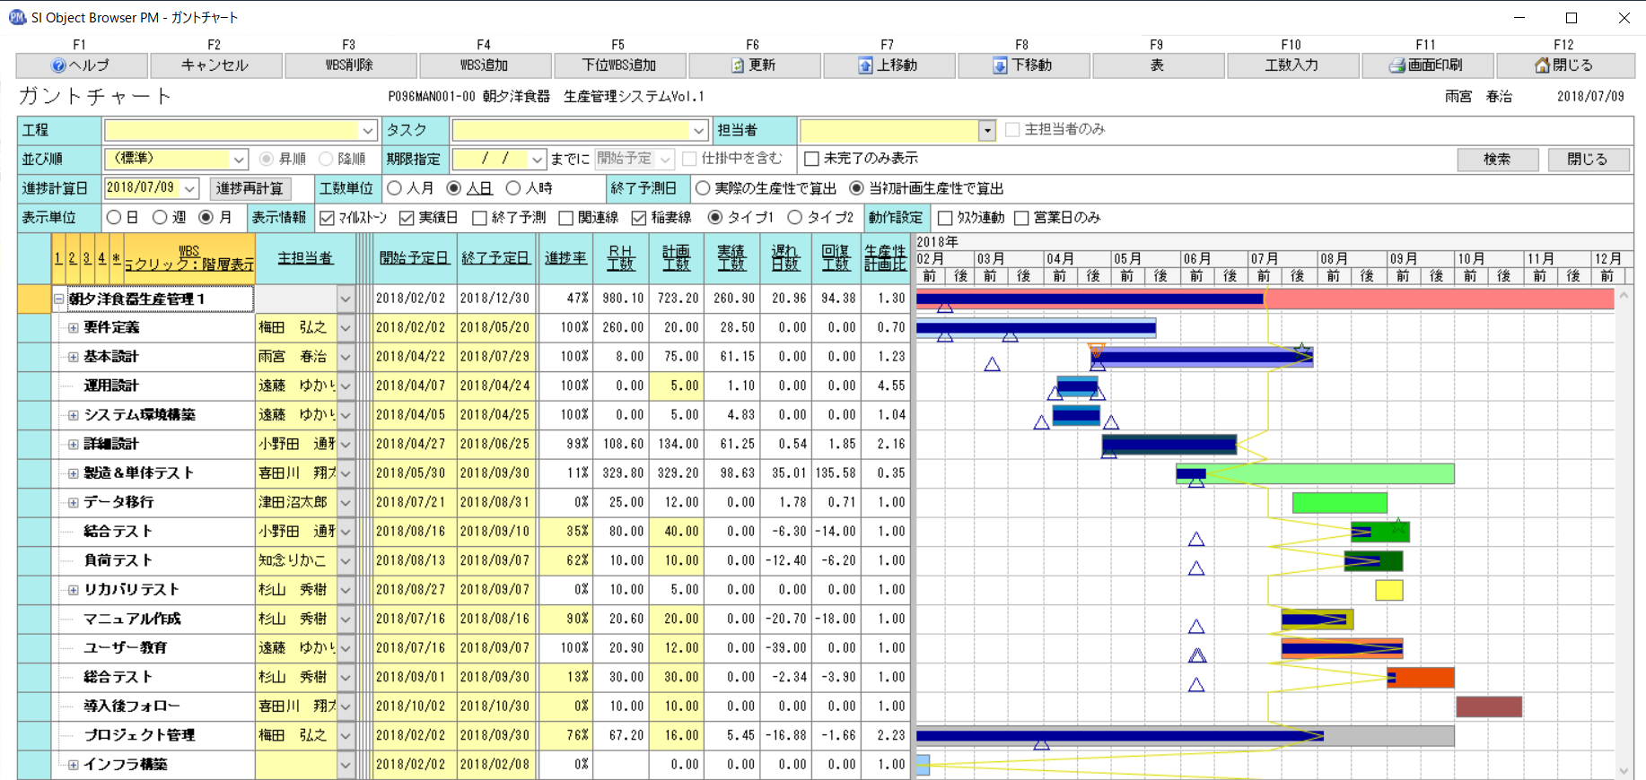
Task: Click the yellow リカバリテスト Gantt bar
Action: [1389, 590]
